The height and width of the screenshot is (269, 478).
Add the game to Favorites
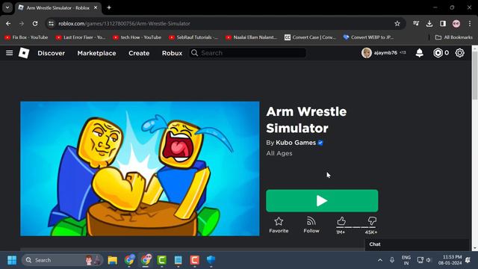[279, 225]
